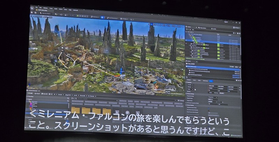The image size is (279, 142).
Task: Click the highlighted blue square toolbar button
Action: point(102,17)
